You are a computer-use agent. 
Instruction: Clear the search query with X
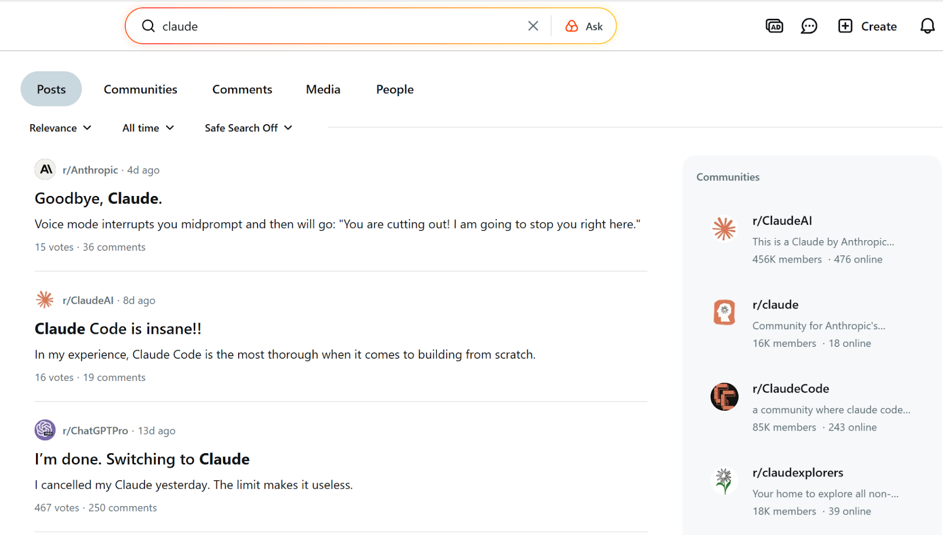click(533, 26)
